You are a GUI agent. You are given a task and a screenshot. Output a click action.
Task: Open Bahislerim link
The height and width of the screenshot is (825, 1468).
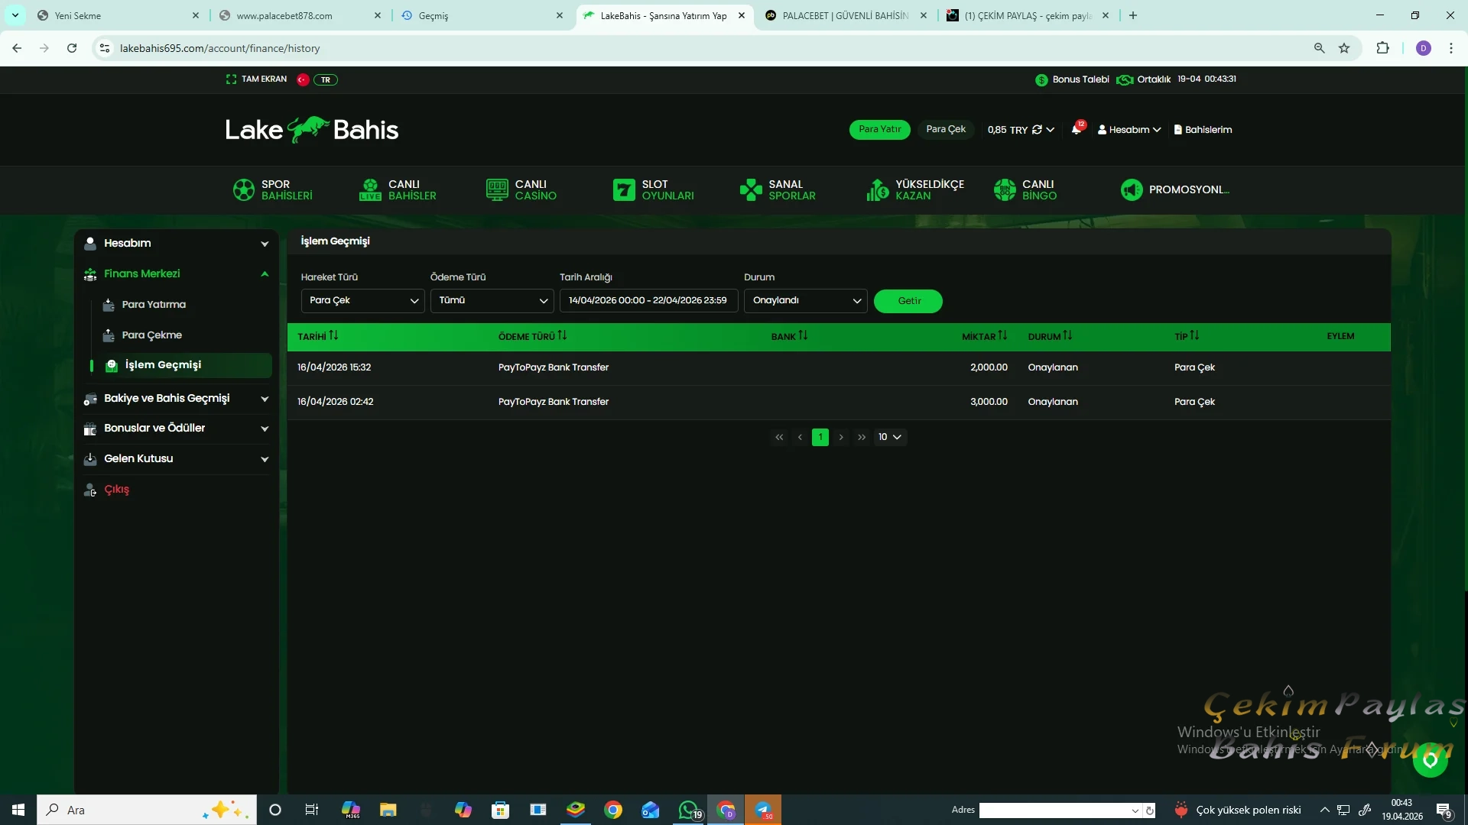(x=1203, y=130)
